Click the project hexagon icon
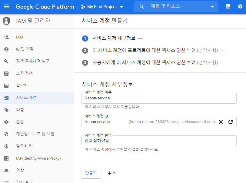 (83, 7)
